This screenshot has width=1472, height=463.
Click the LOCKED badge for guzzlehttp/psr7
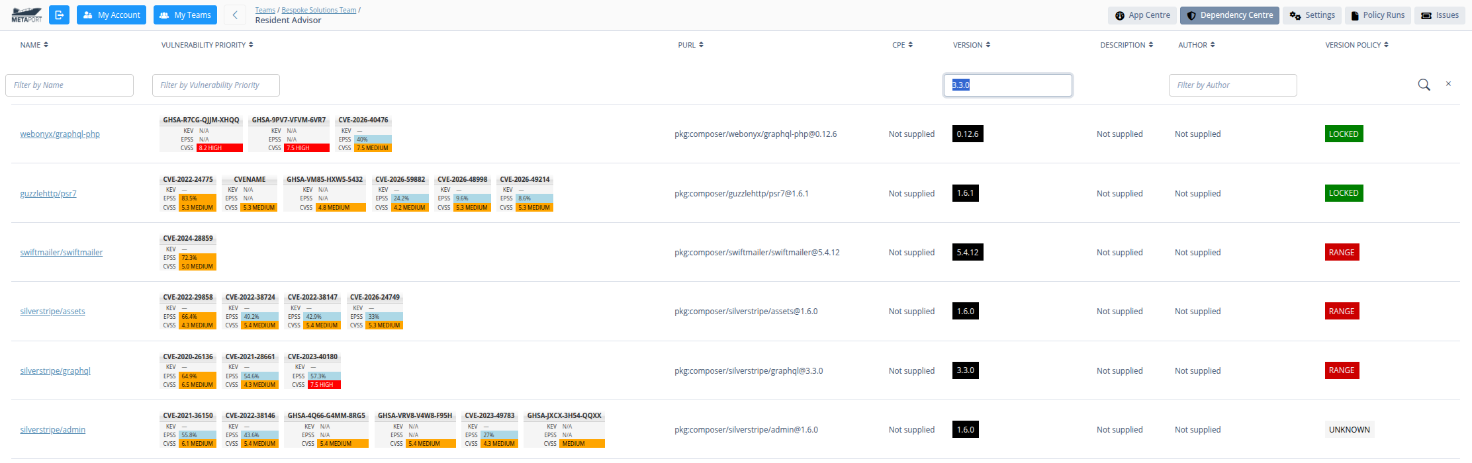point(1344,193)
